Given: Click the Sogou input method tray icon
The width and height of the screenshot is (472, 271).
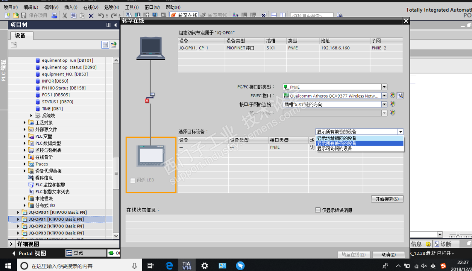Looking at the screenshot, I should point(443,266).
